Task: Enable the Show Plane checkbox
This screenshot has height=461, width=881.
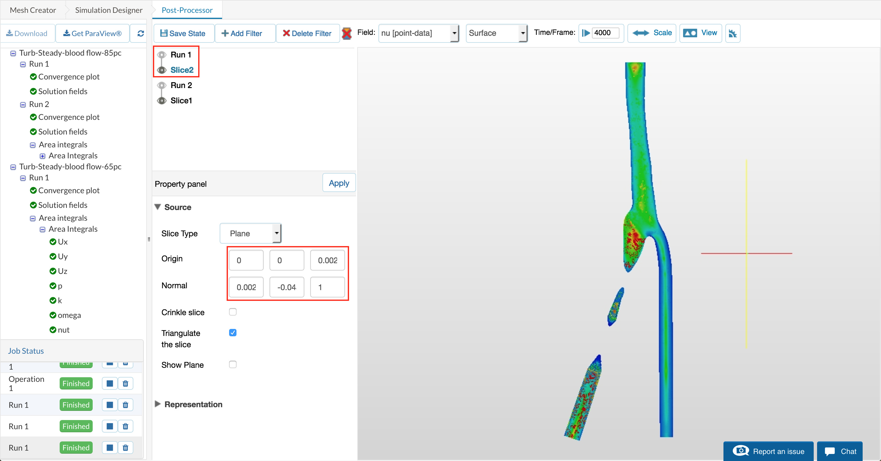Action: click(233, 364)
